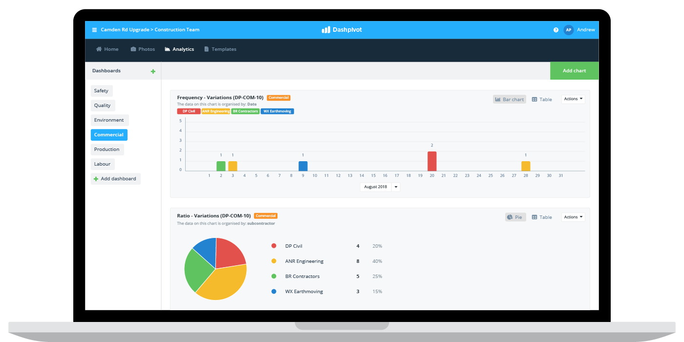Open Actions dropdown on Ratio chart

573,217
